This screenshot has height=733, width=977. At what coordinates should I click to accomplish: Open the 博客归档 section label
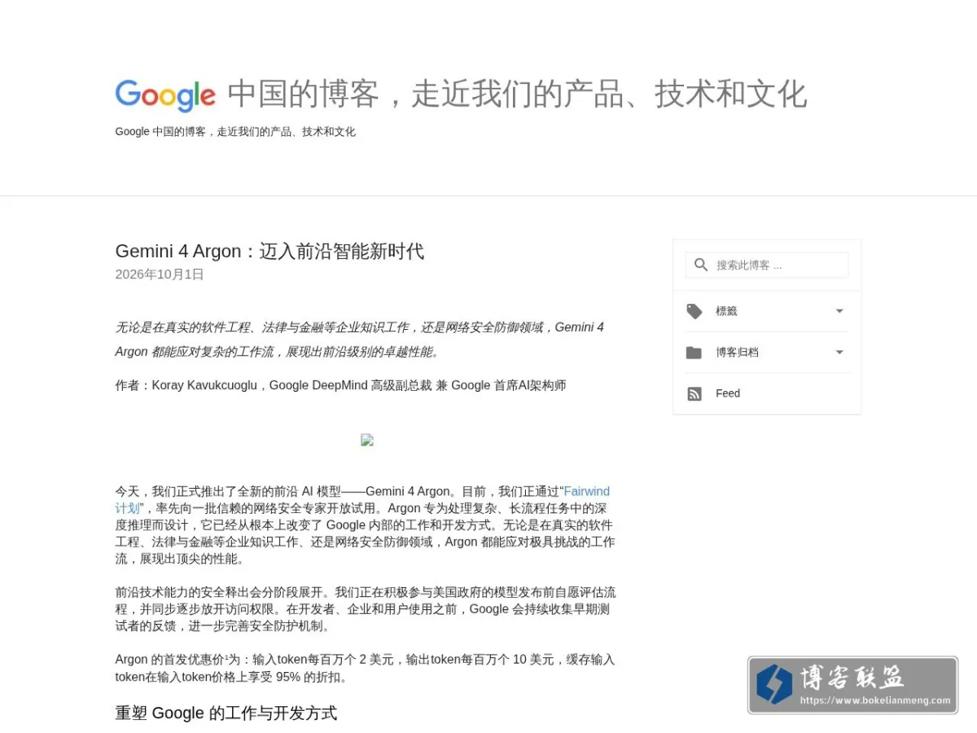click(737, 353)
